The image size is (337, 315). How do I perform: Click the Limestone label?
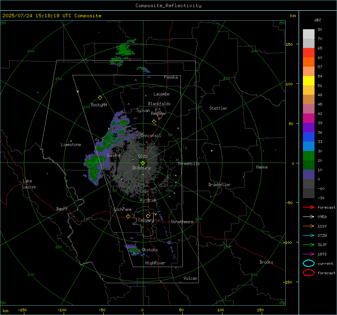tap(71, 145)
